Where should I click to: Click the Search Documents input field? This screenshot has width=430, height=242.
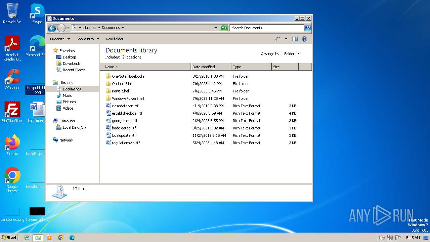[x=267, y=28]
